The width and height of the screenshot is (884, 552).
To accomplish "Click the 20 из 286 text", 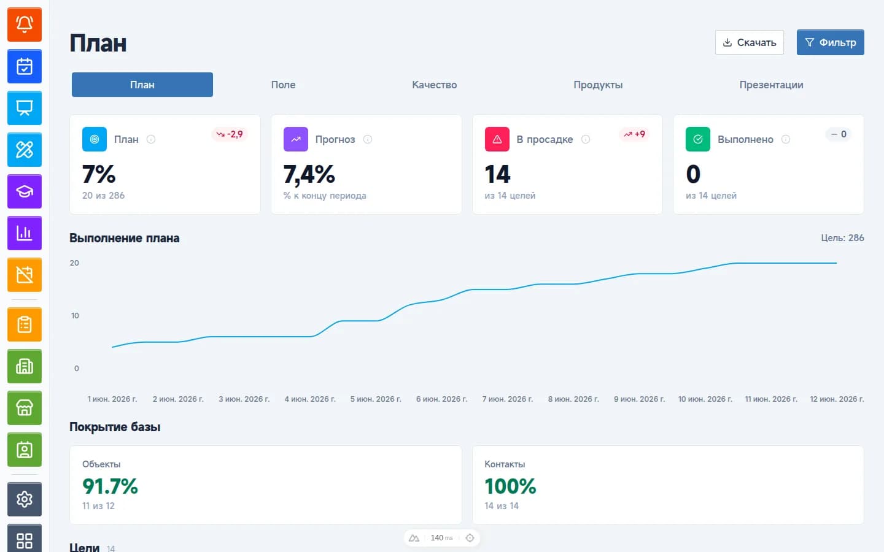I will click(103, 196).
